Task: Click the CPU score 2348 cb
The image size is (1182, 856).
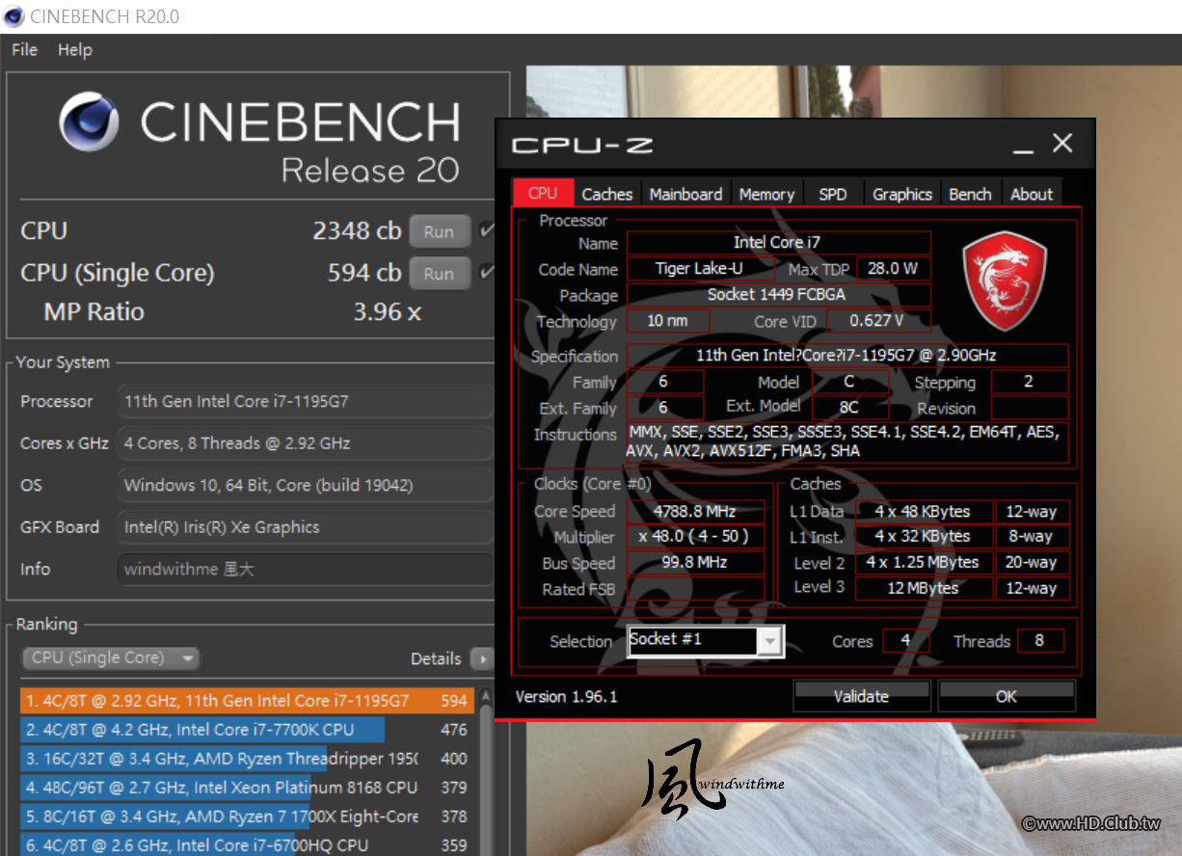Action: (357, 231)
